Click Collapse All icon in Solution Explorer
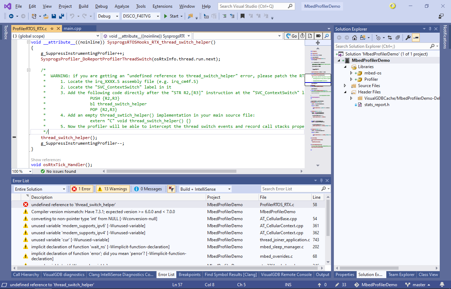Image resolution: width=451 pixels, height=289 pixels. [x=398, y=38]
